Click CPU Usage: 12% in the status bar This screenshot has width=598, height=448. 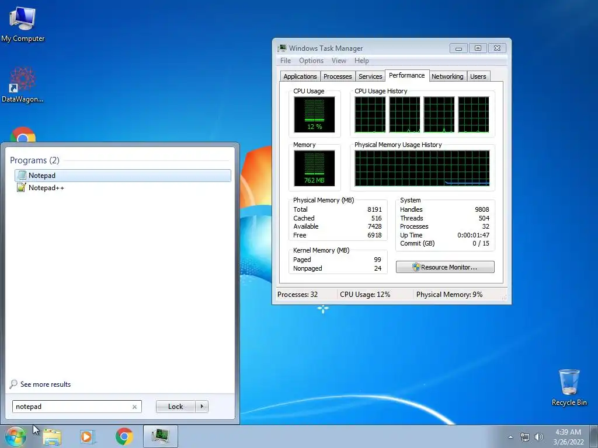[x=365, y=295]
